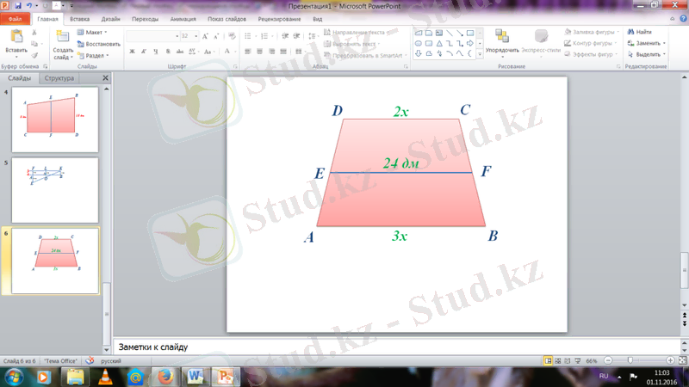Open the Структура outline tab
Image resolution: width=689 pixels, height=387 pixels.
(59, 78)
